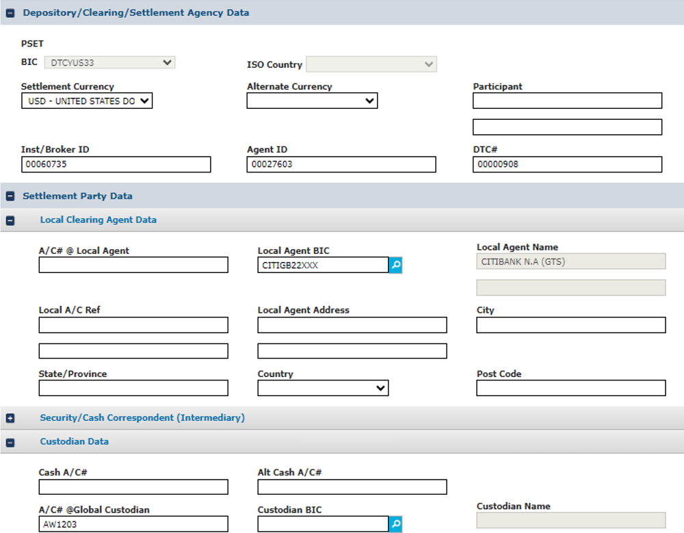
Task: Click the City input field
Action: point(570,325)
